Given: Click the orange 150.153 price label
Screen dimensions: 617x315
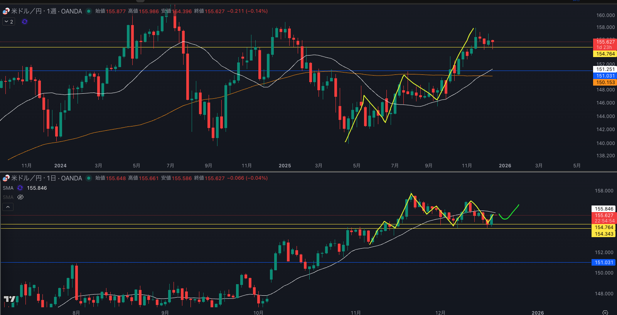Looking at the screenshot, I should [x=605, y=83].
